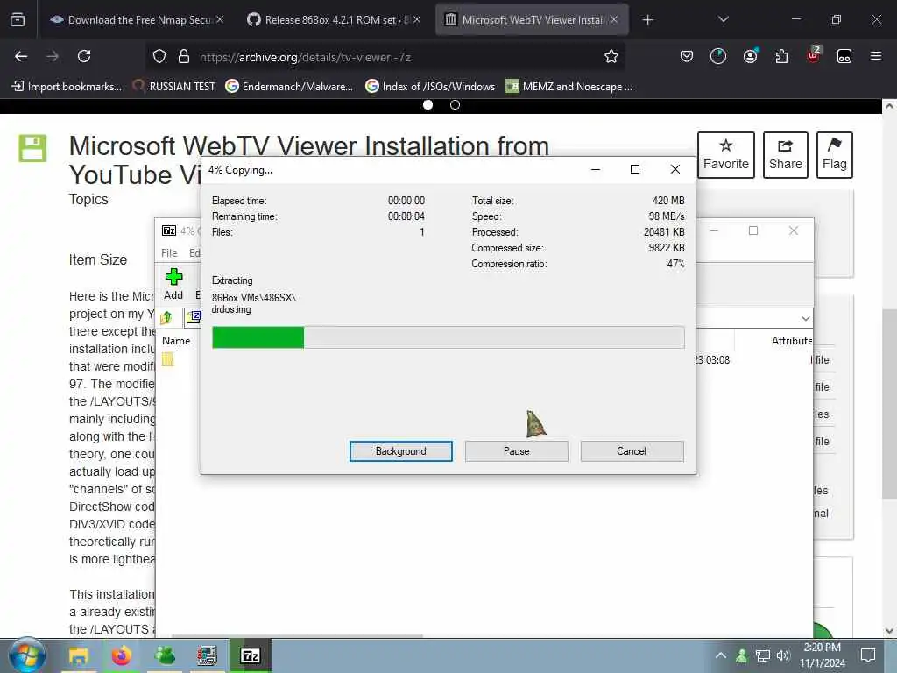
Task: Open Firefox View icon
Action: (x=18, y=20)
